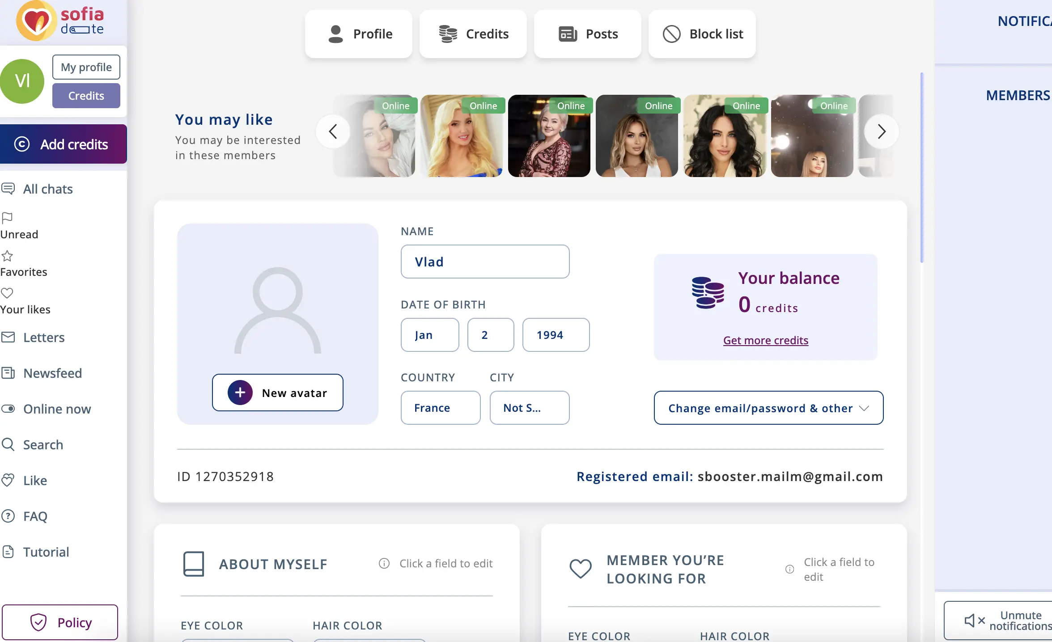Screen dimensions: 1052x642
Task: Open the France country dropdown
Action: pos(440,408)
